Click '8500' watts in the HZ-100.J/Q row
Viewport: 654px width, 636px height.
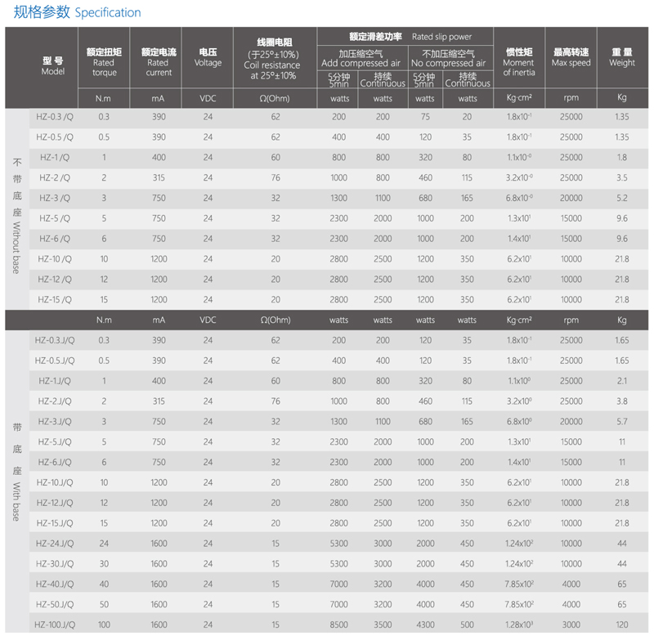338,625
